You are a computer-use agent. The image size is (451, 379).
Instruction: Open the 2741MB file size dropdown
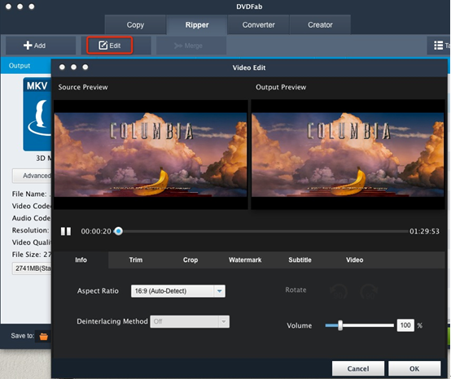pyautogui.click(x=32, y=268)
